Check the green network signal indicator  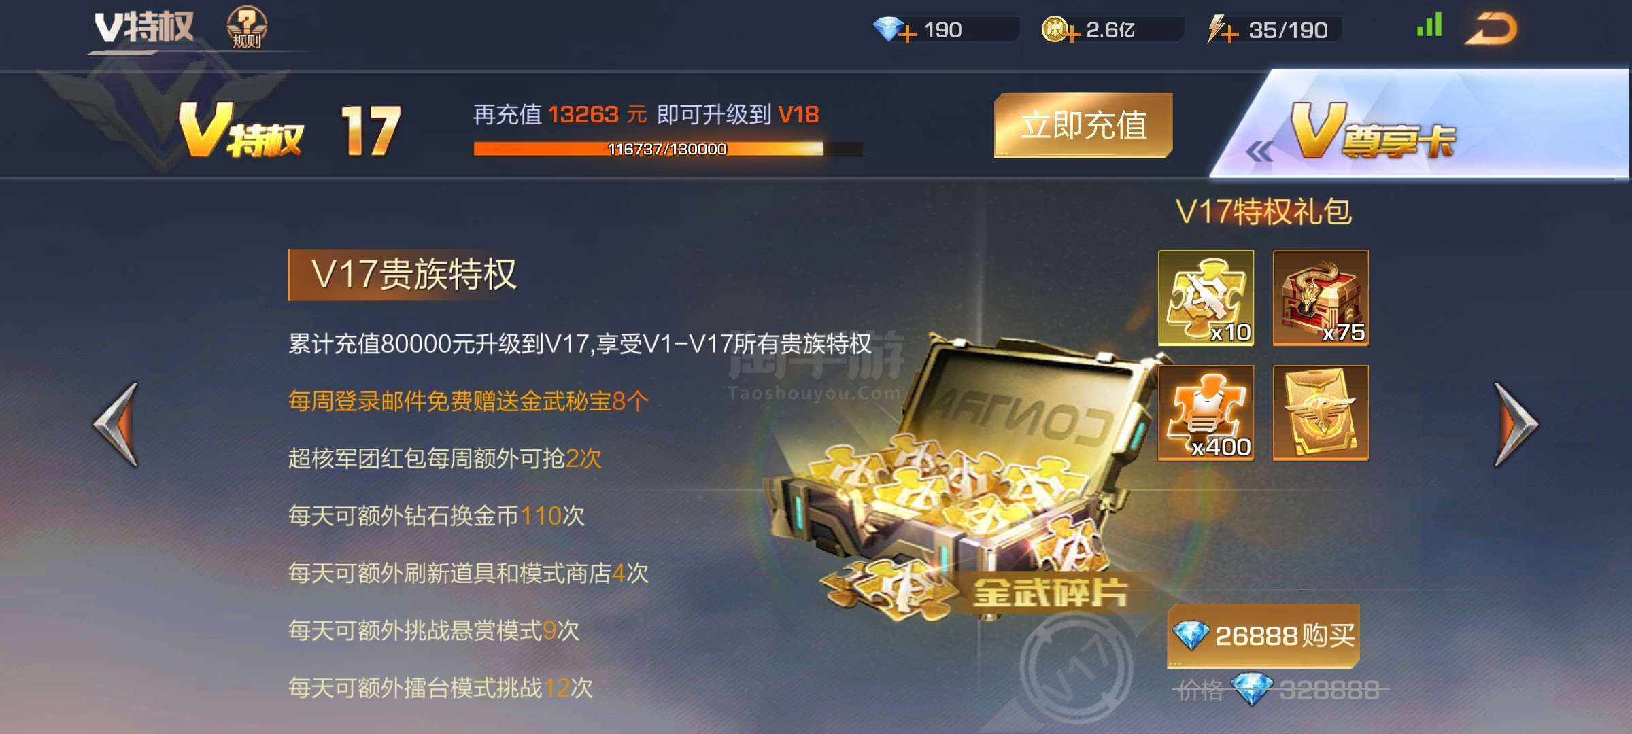coord(1429,25)
